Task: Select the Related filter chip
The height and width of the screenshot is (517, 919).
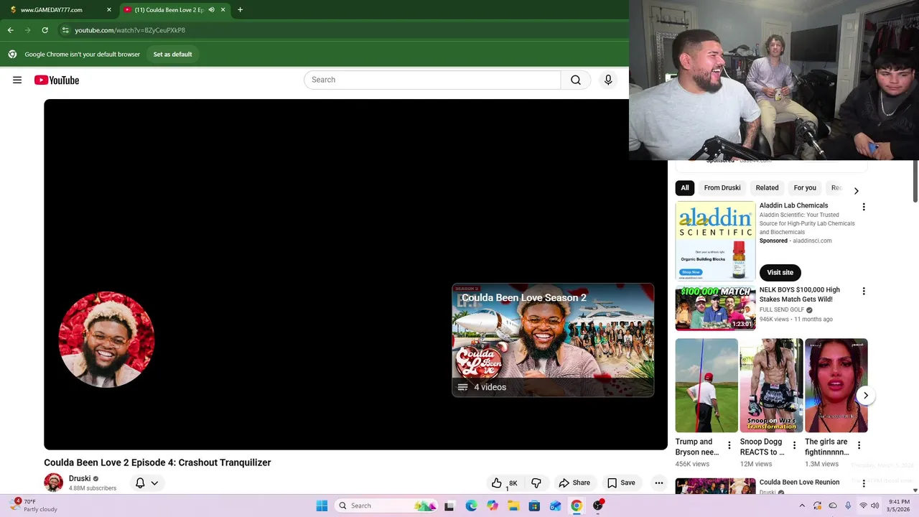Action: [767, 188]
